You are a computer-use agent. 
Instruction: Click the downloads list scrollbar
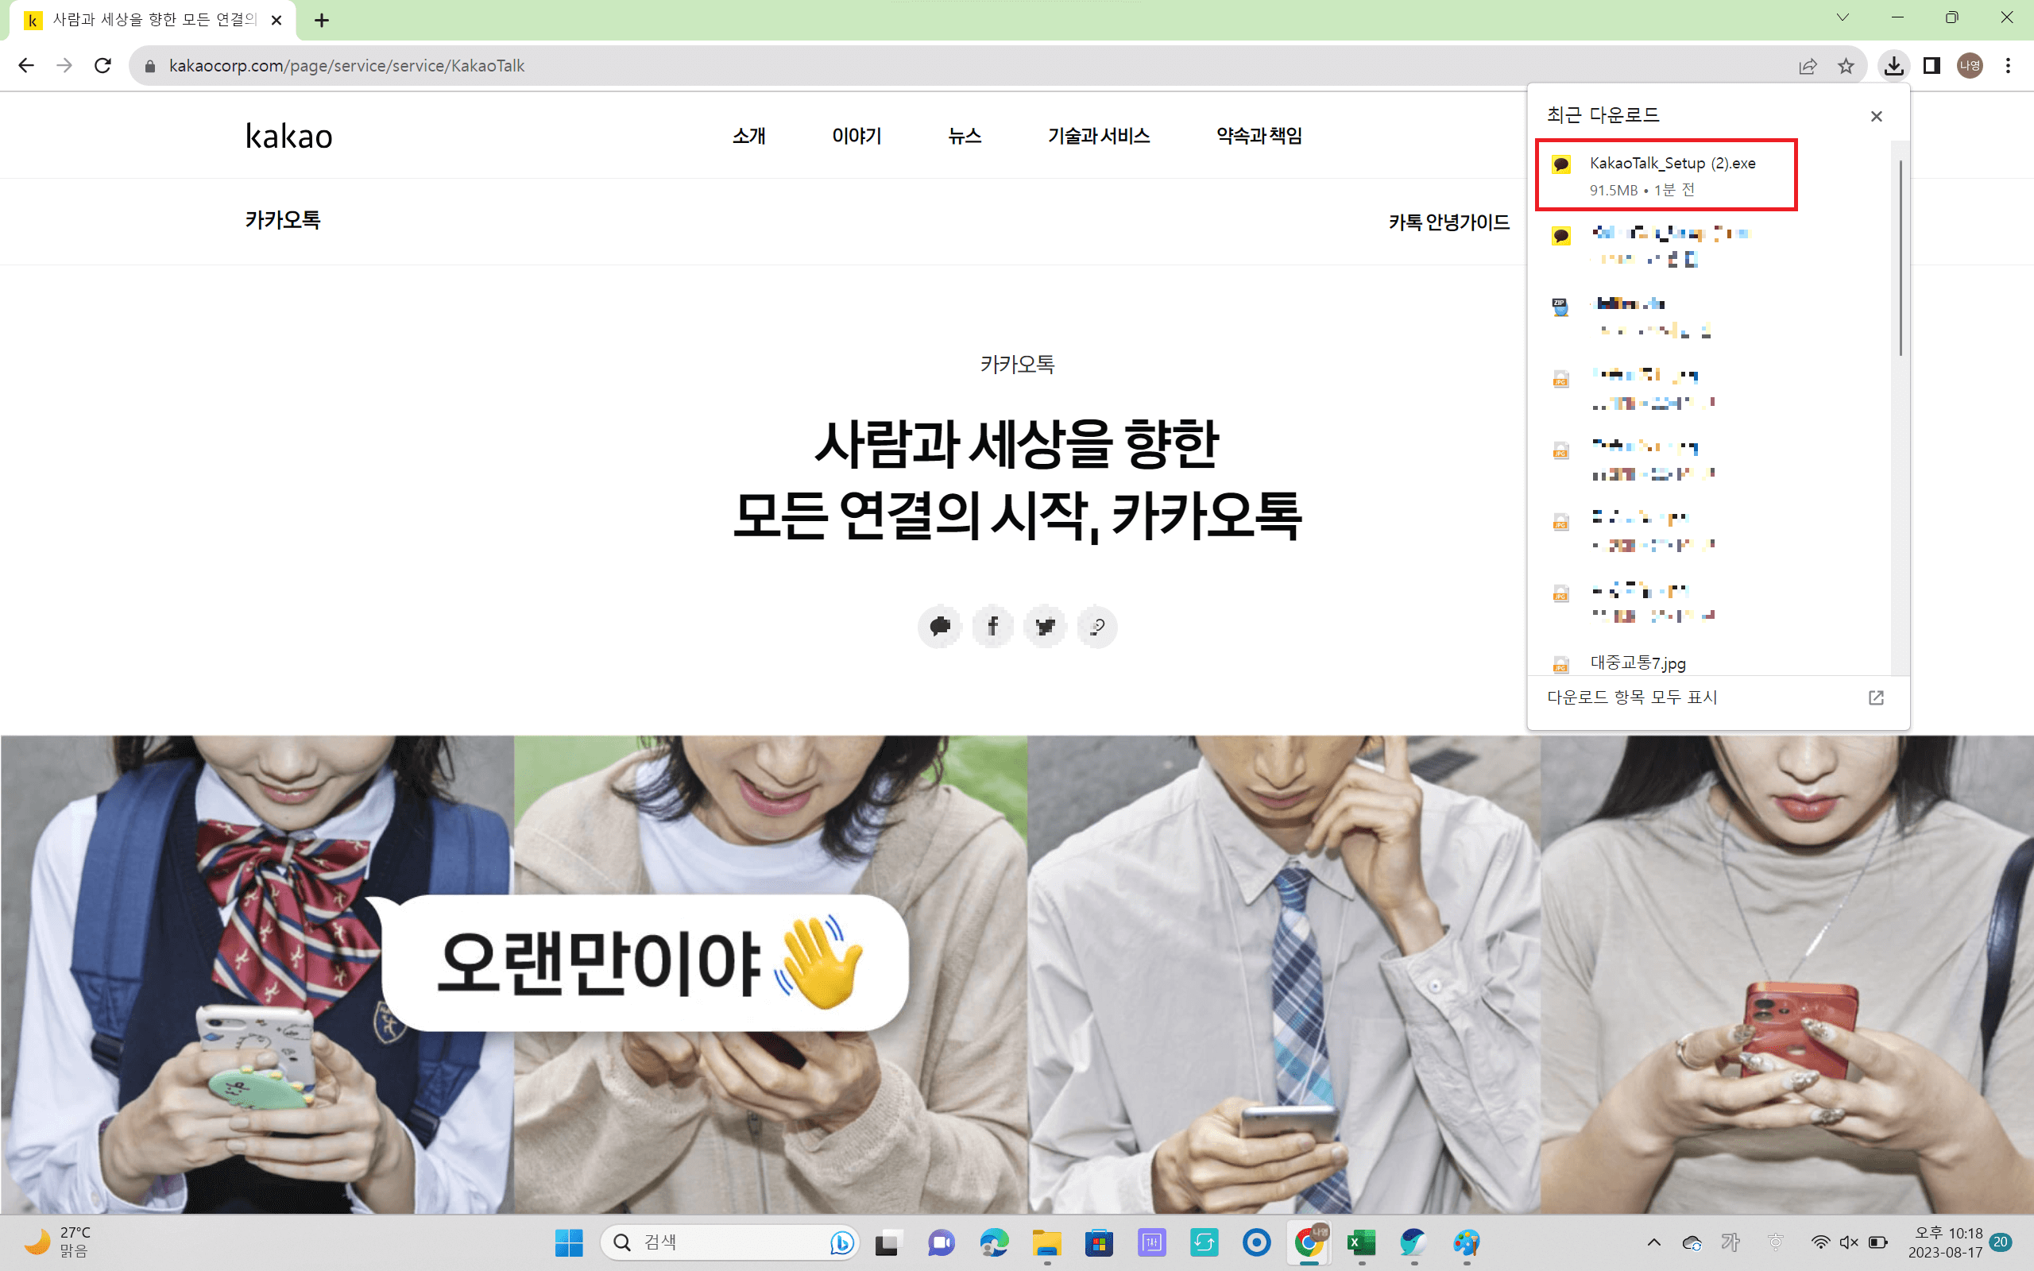(x=1900, y=257)
